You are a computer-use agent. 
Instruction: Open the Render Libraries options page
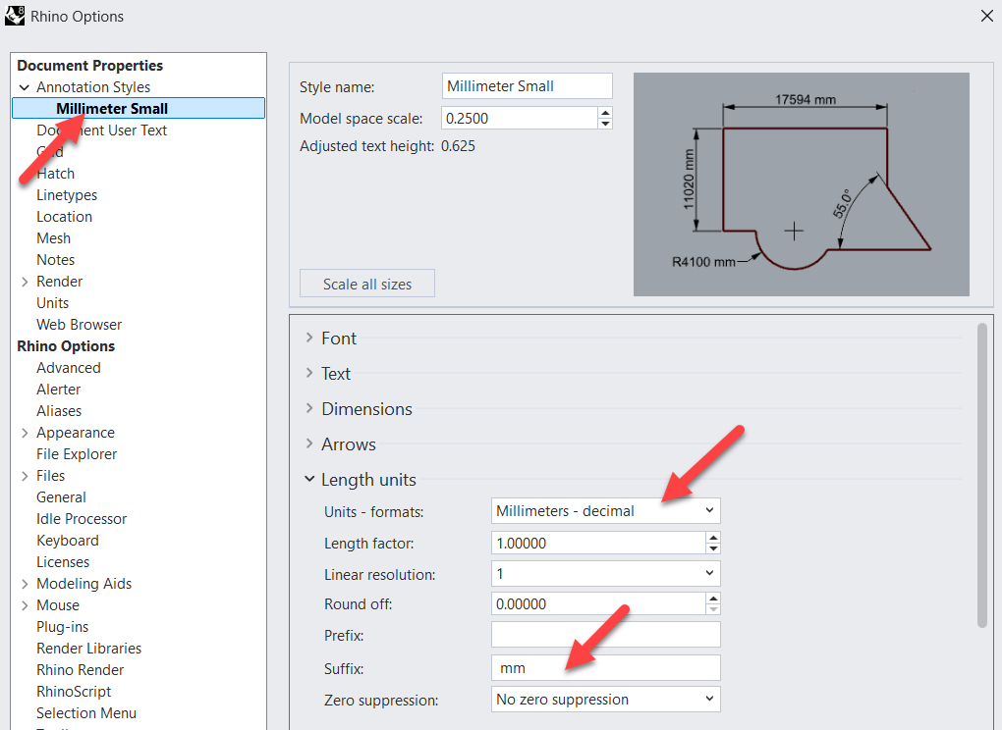point(88,649)
